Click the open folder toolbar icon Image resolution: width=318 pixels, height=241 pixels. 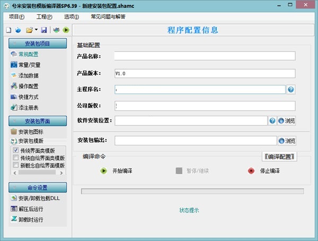click(x=29, y=30)
